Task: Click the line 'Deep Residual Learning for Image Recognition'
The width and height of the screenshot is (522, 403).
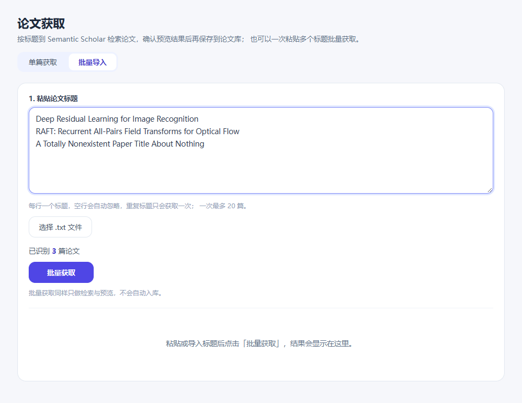Action: (x=117, y=119)
